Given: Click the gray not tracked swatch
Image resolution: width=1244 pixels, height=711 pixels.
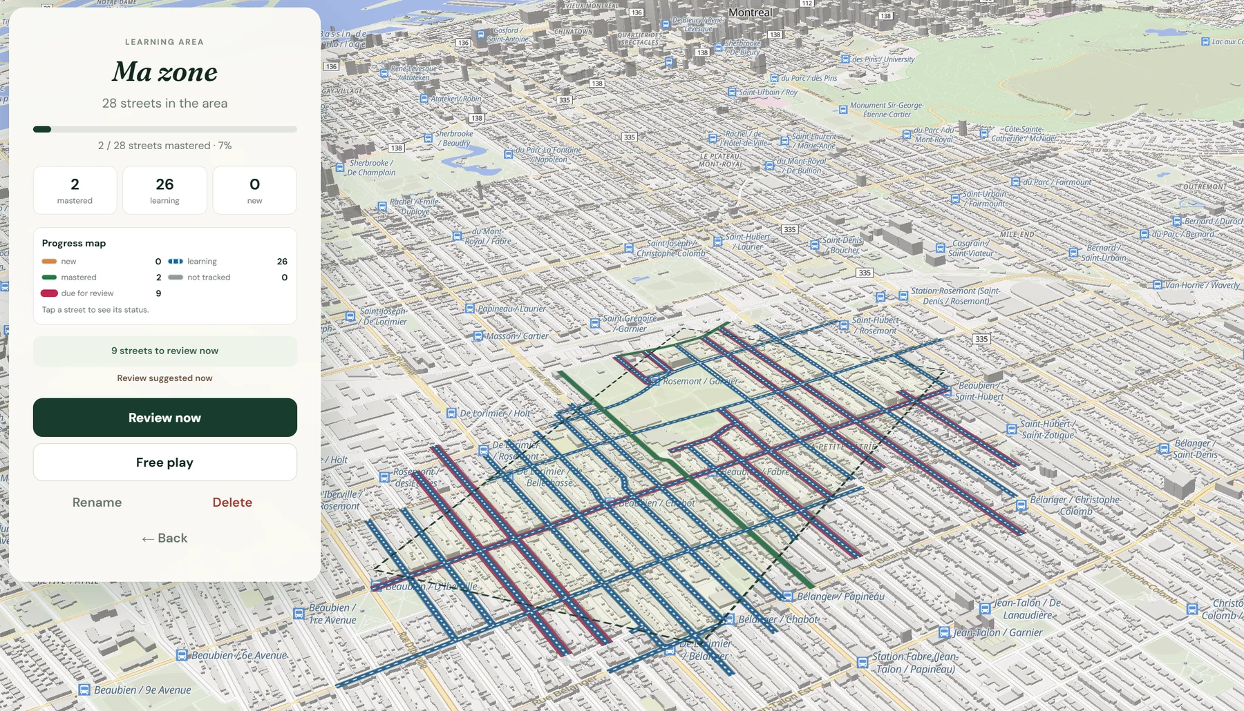Looking at the screenshot, I should [x=176, y=277].
